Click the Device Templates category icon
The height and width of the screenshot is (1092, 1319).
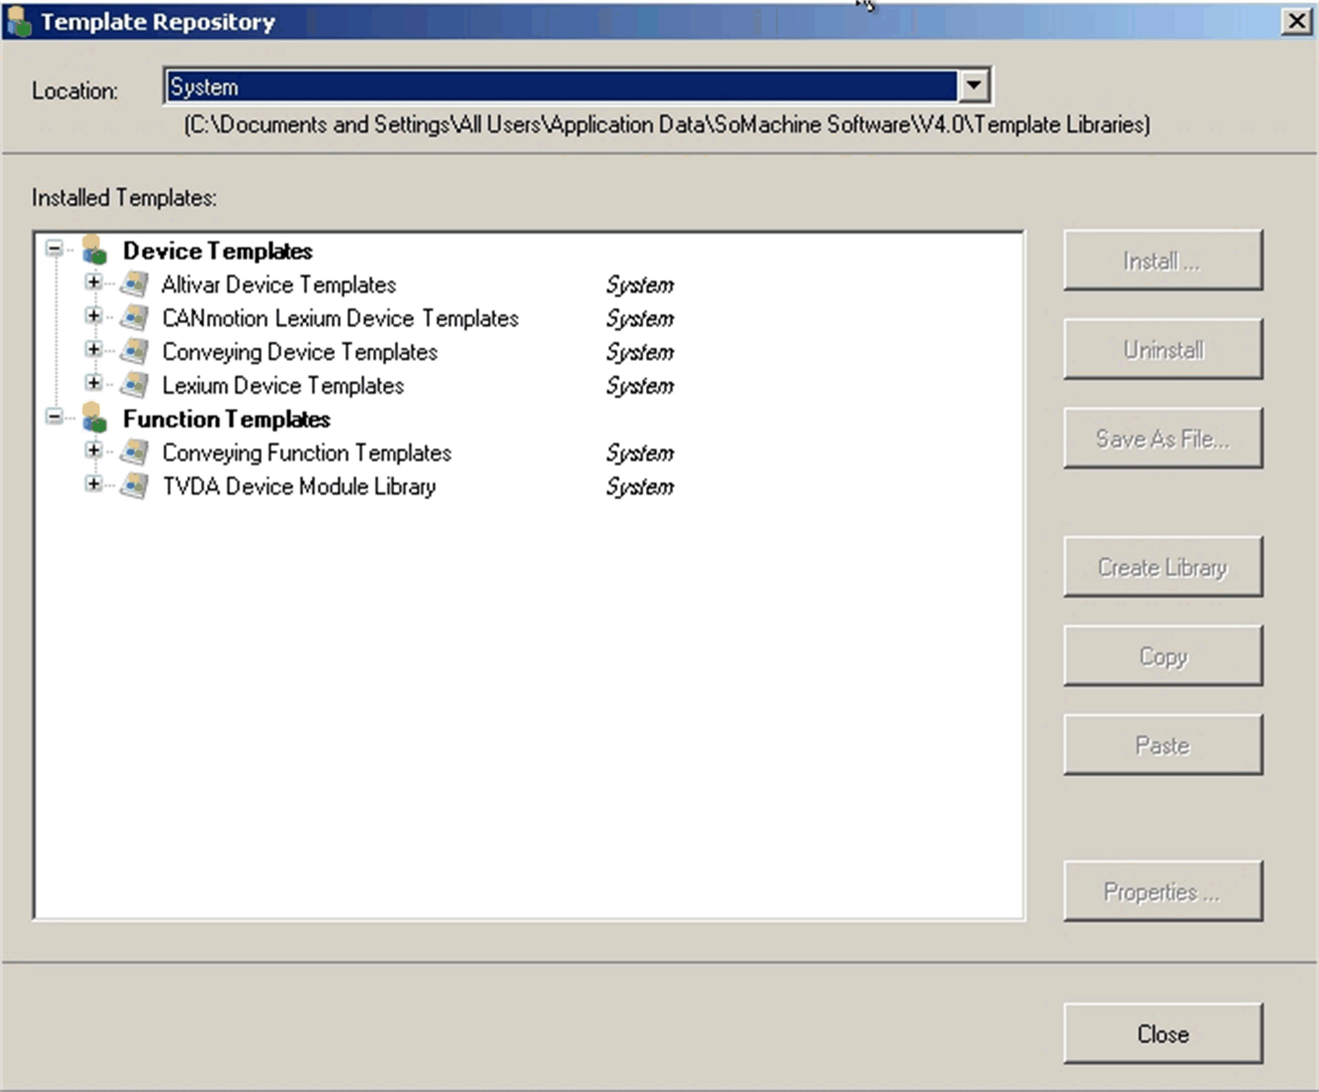pyautogui.click(x=94, y=249)
